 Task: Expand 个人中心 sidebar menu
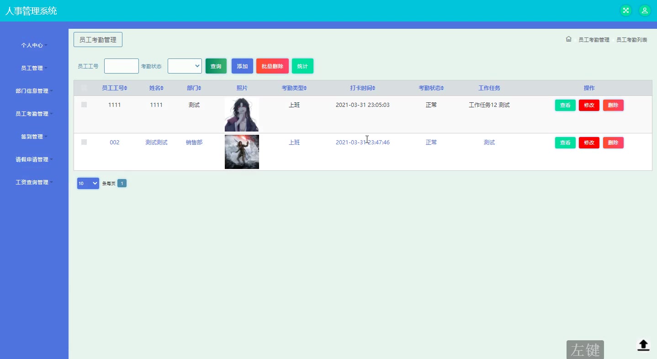click(x=34, y=45)
